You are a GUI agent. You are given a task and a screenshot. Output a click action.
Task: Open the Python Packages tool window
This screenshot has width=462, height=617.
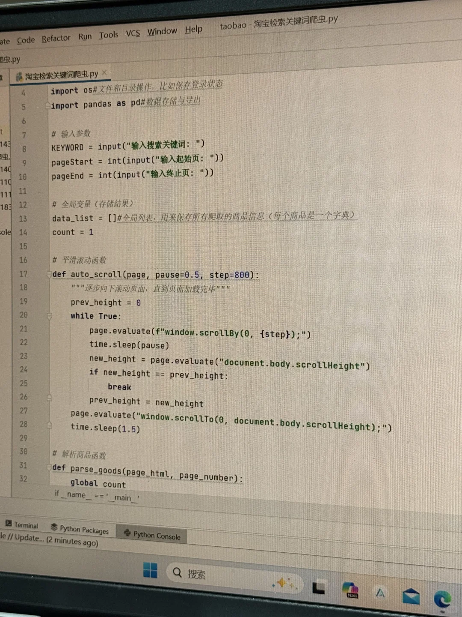click(80, 529)
